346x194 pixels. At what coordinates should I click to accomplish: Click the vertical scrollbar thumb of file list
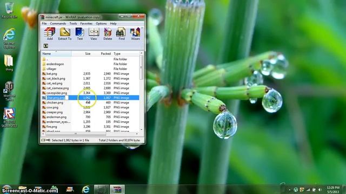141,67
